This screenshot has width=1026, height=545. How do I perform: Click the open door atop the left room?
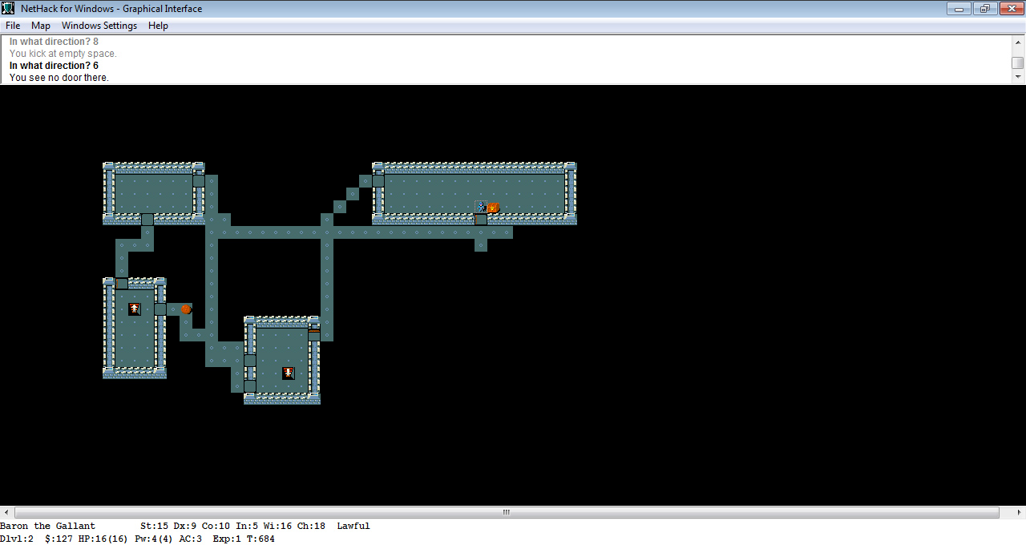click(x=122, y=284)
